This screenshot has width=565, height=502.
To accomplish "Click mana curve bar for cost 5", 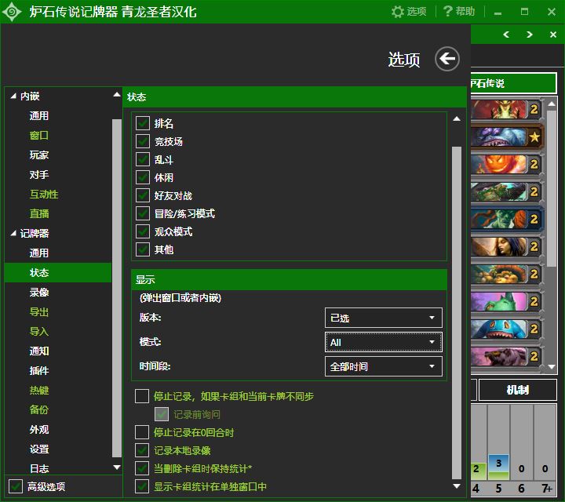I will [x=499, y=467].
